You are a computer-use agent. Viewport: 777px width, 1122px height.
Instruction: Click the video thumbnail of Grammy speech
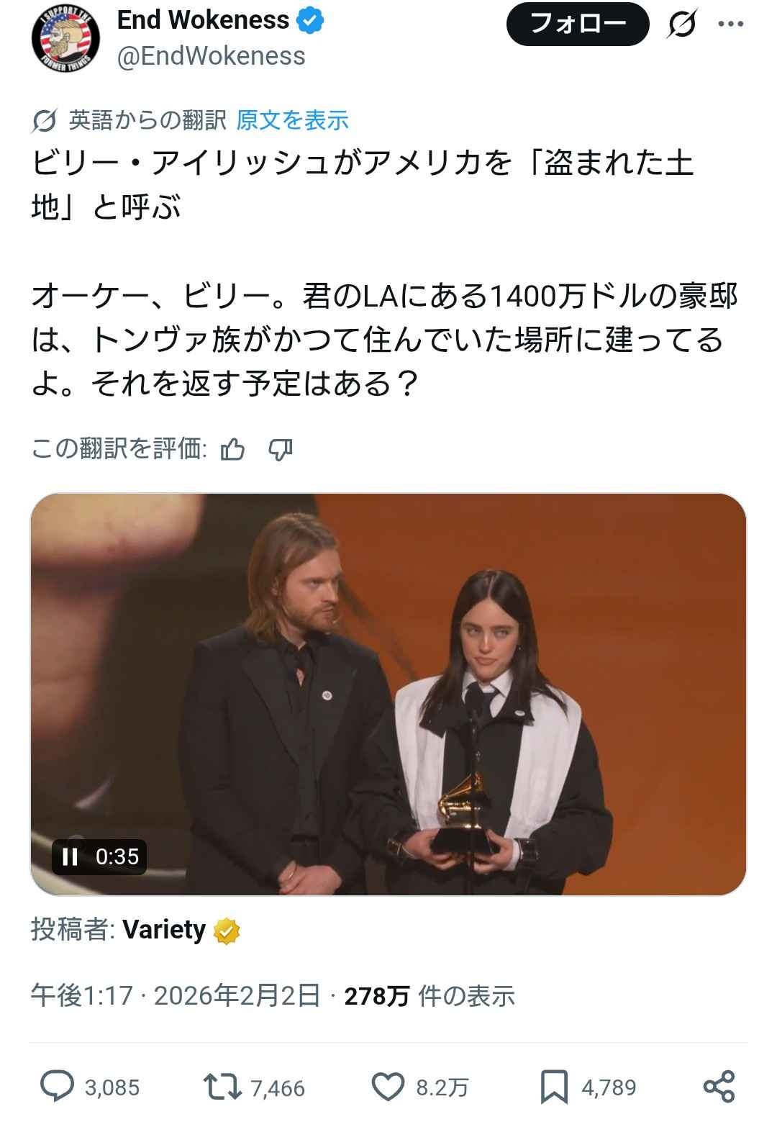[x=388, y=694]
